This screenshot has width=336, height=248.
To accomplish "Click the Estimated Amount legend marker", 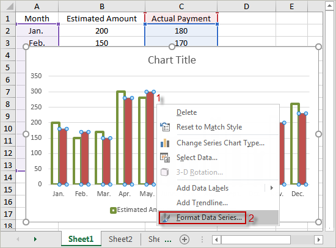I will point(113,210).
